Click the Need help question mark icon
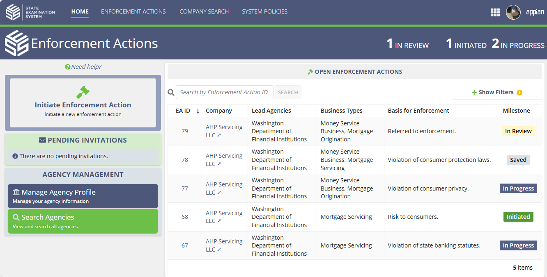 tap(68, 67)
